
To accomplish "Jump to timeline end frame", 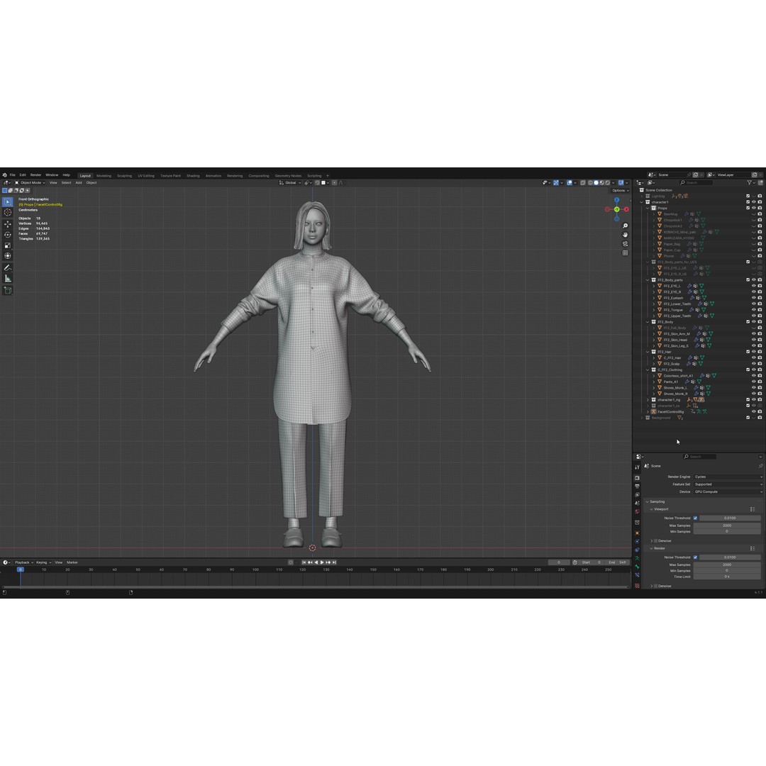I will tap(334, 562).
